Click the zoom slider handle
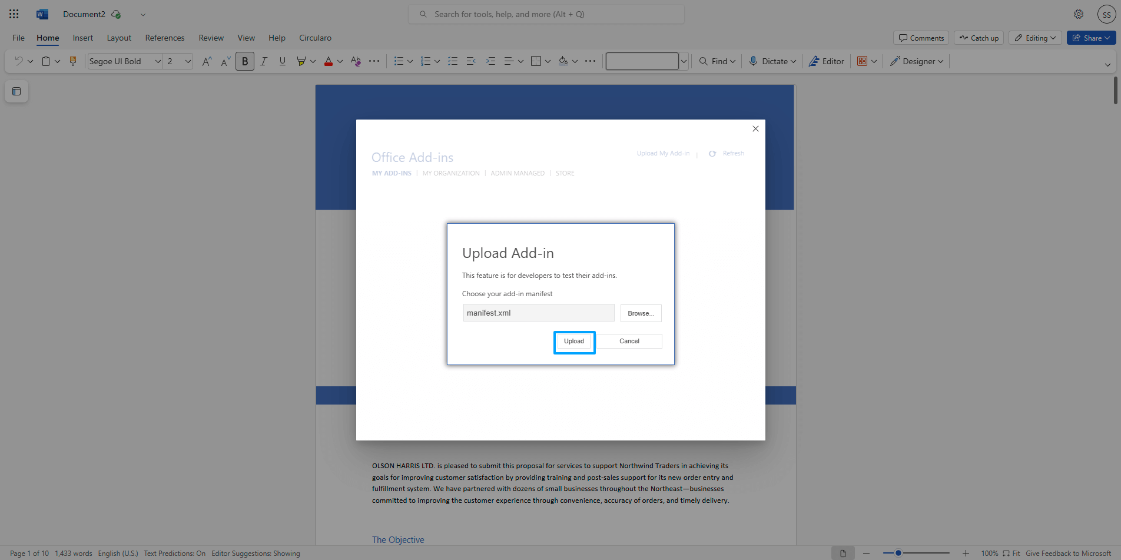The width and height of the screenshot is (1121, 560). 898,553
